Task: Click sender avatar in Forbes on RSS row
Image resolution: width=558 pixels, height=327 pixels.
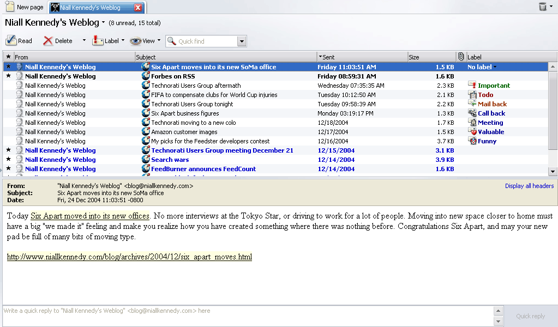Action: pyautogui.click(x=19, y=76)
